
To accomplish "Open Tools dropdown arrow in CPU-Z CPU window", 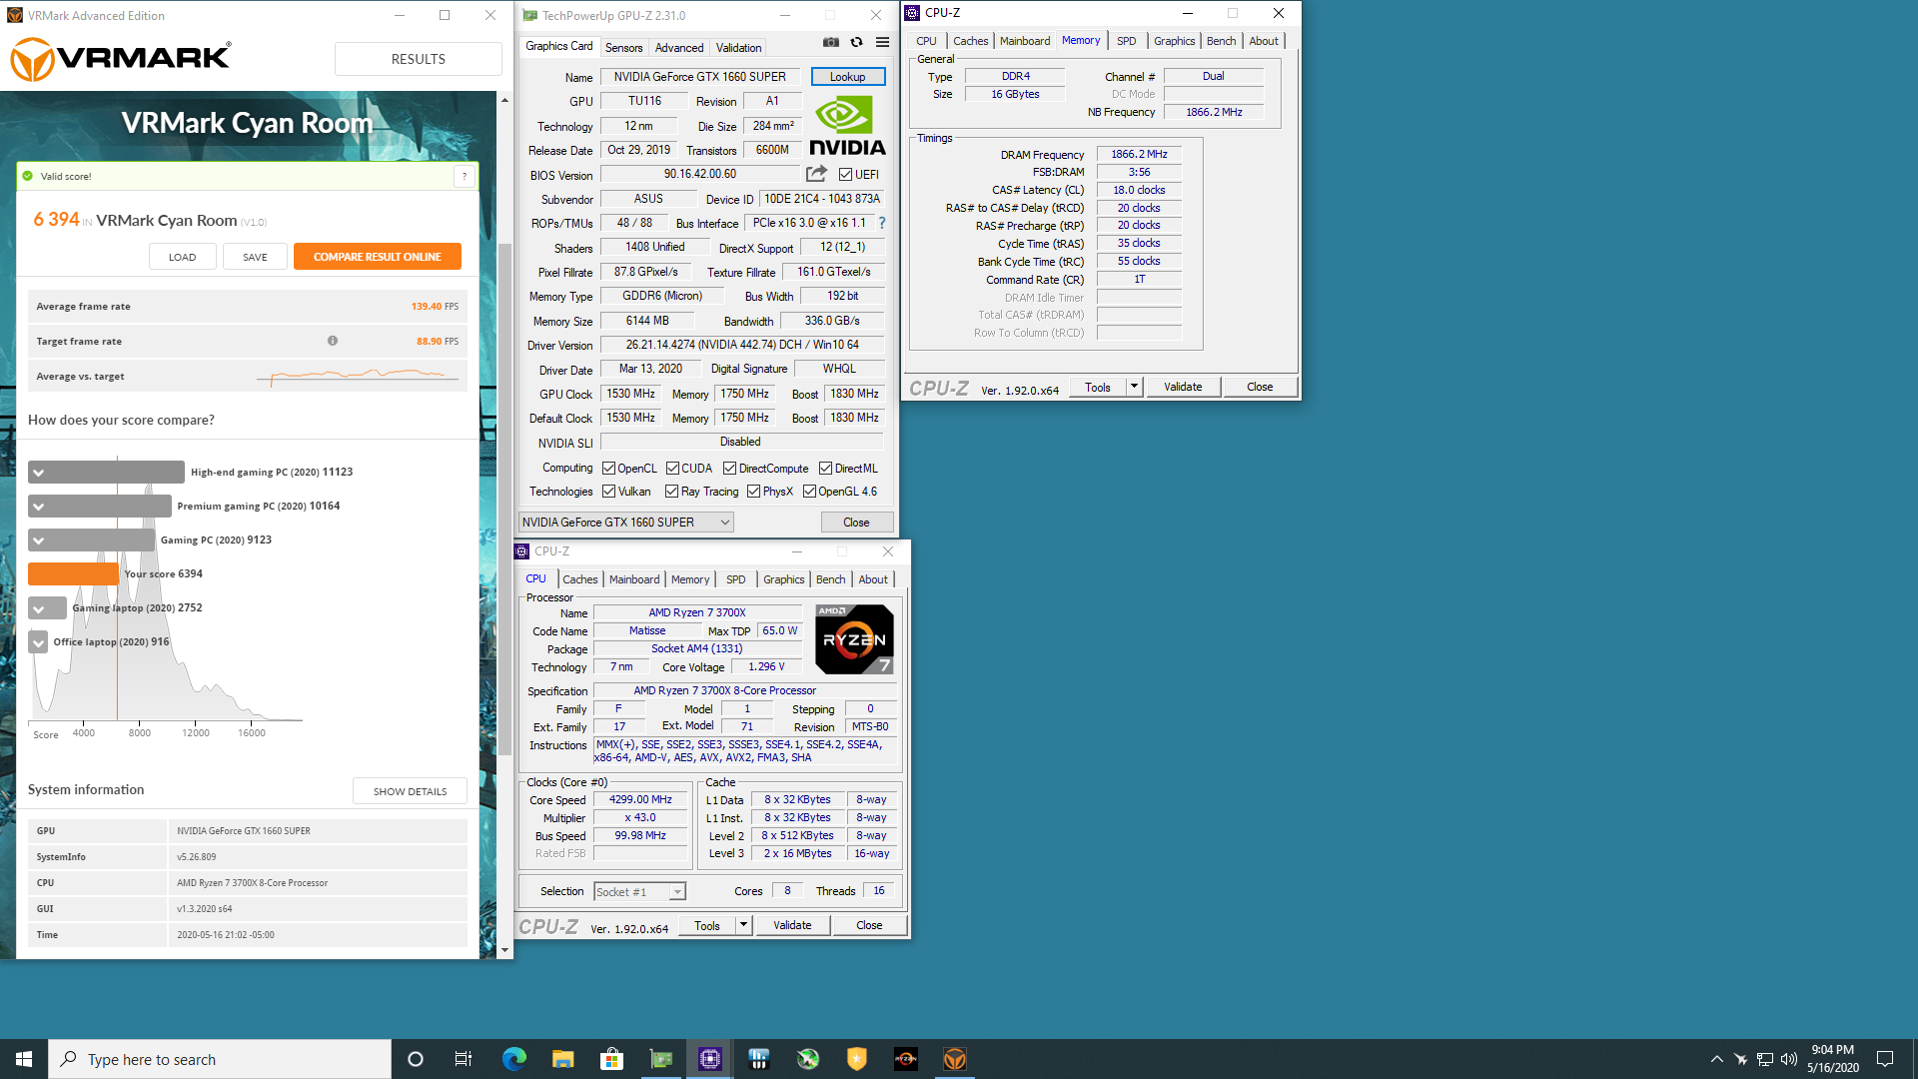I will (x=743, y=925).
